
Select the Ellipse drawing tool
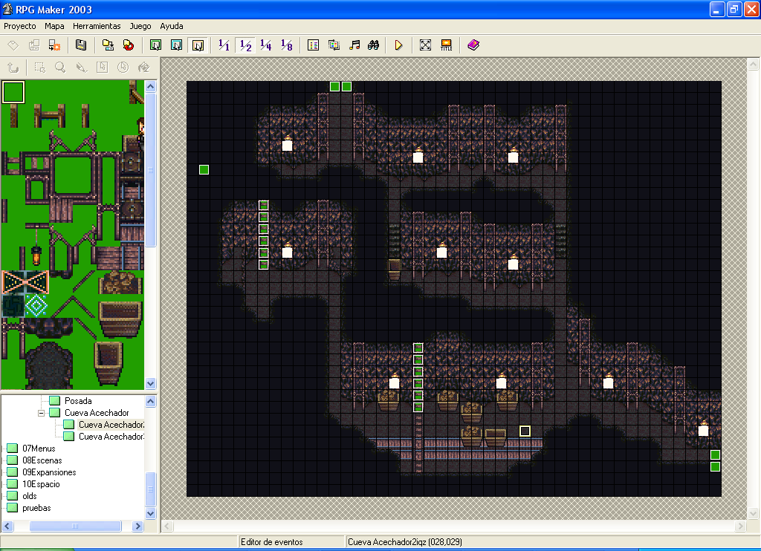tap(123, 68)
